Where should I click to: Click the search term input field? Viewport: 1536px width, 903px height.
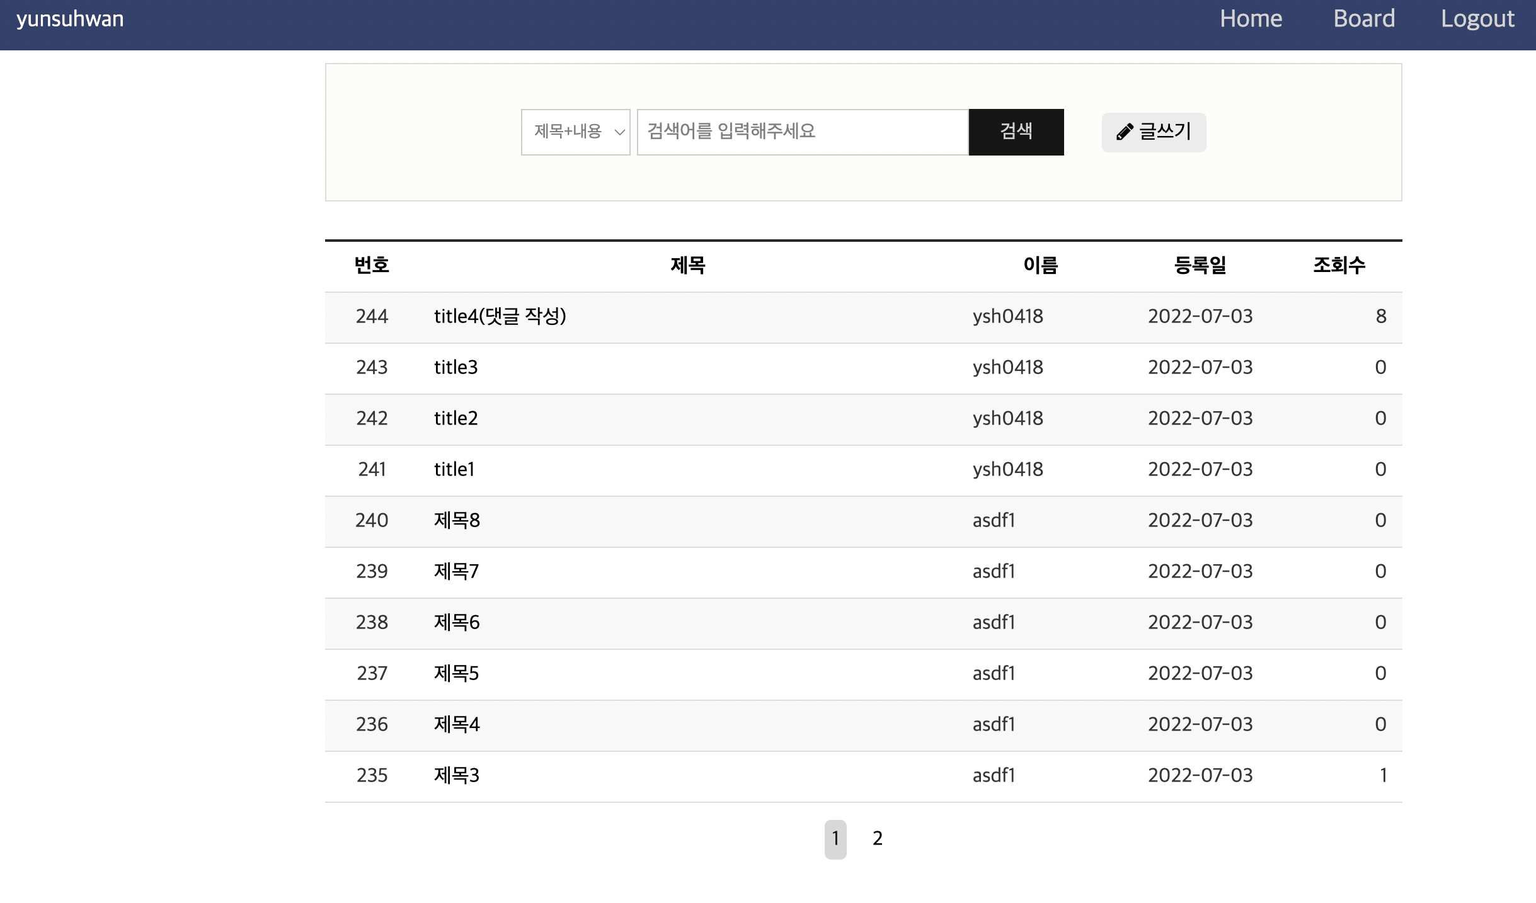coord(800,132)
